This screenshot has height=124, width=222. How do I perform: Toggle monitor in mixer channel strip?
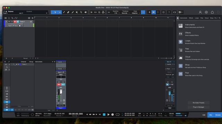(63, 84)
